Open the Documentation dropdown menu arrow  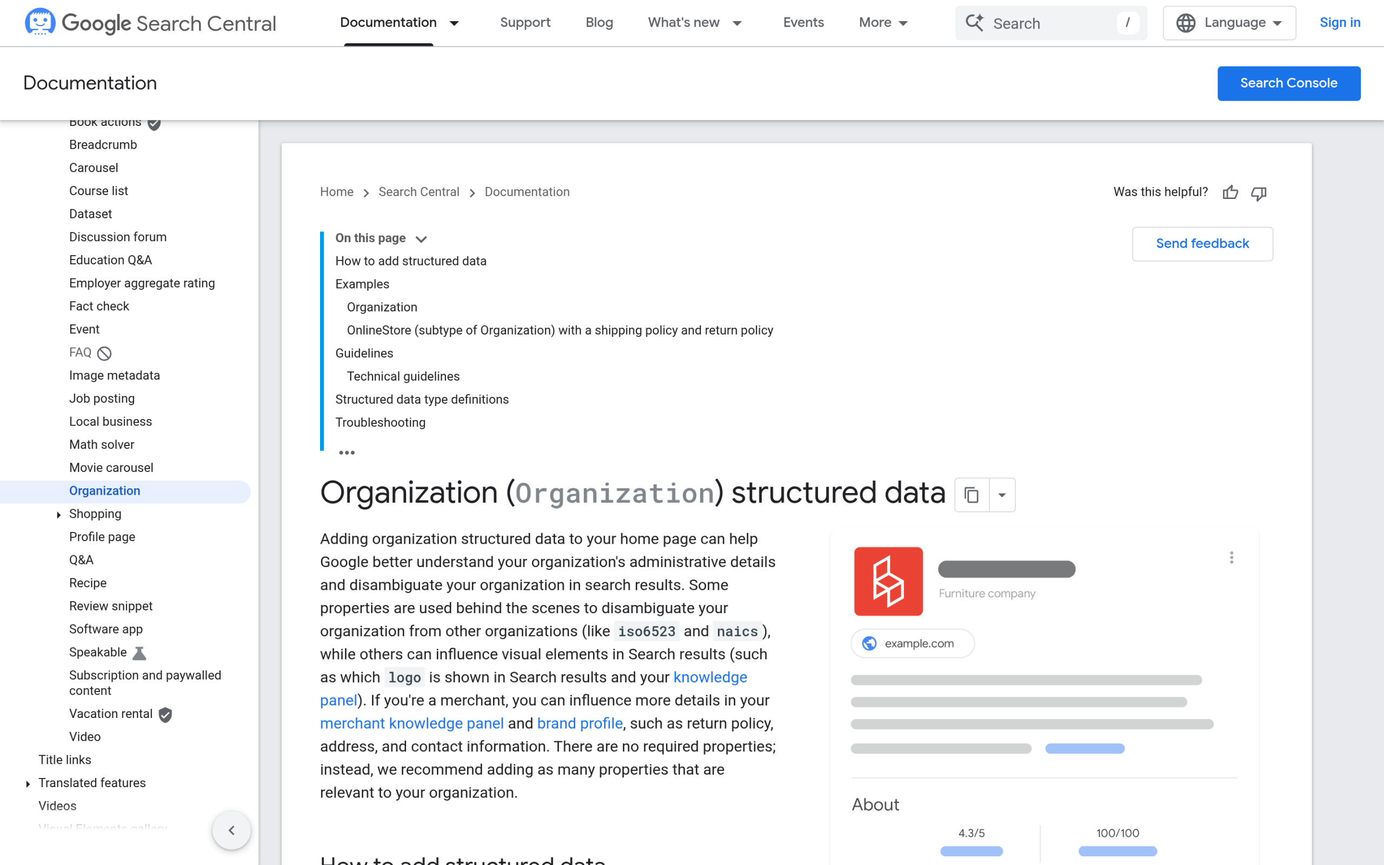tap(454, 23)
